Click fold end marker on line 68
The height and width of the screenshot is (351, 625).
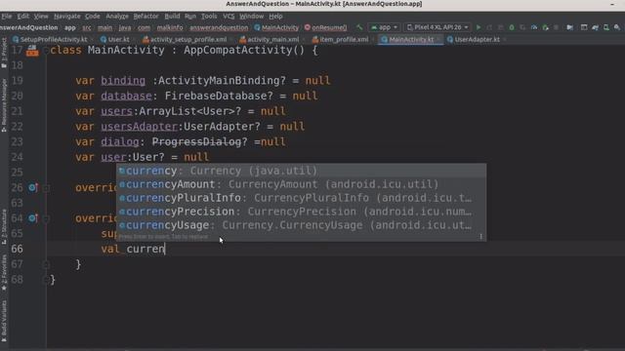click(46, 280)
